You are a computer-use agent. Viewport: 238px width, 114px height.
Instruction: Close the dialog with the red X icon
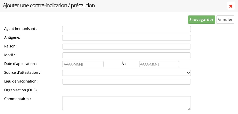(231, 6)
